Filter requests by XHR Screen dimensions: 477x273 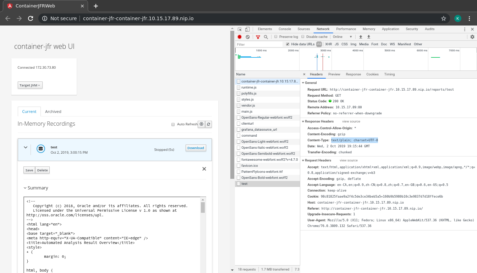(329, 44)
